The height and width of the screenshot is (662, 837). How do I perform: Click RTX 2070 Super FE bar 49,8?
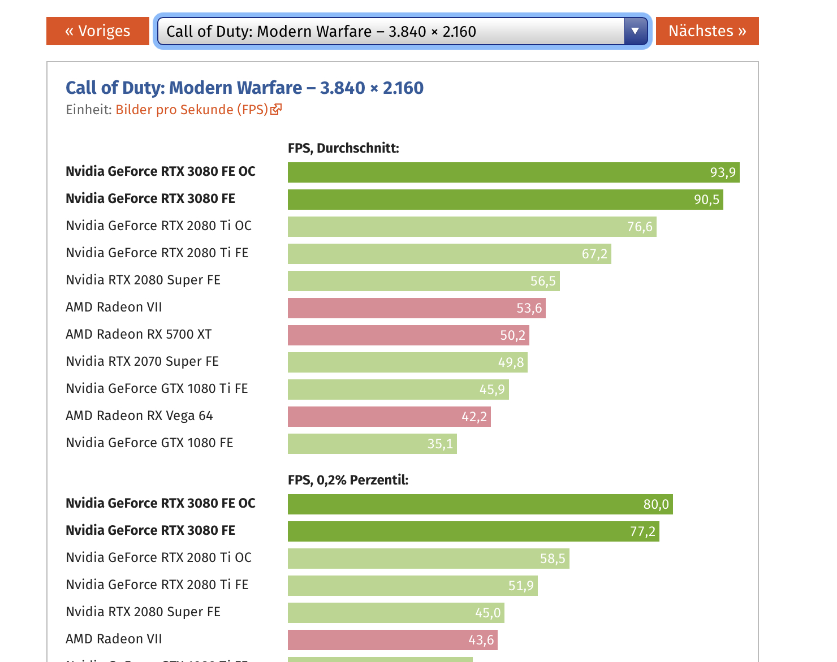408,362
